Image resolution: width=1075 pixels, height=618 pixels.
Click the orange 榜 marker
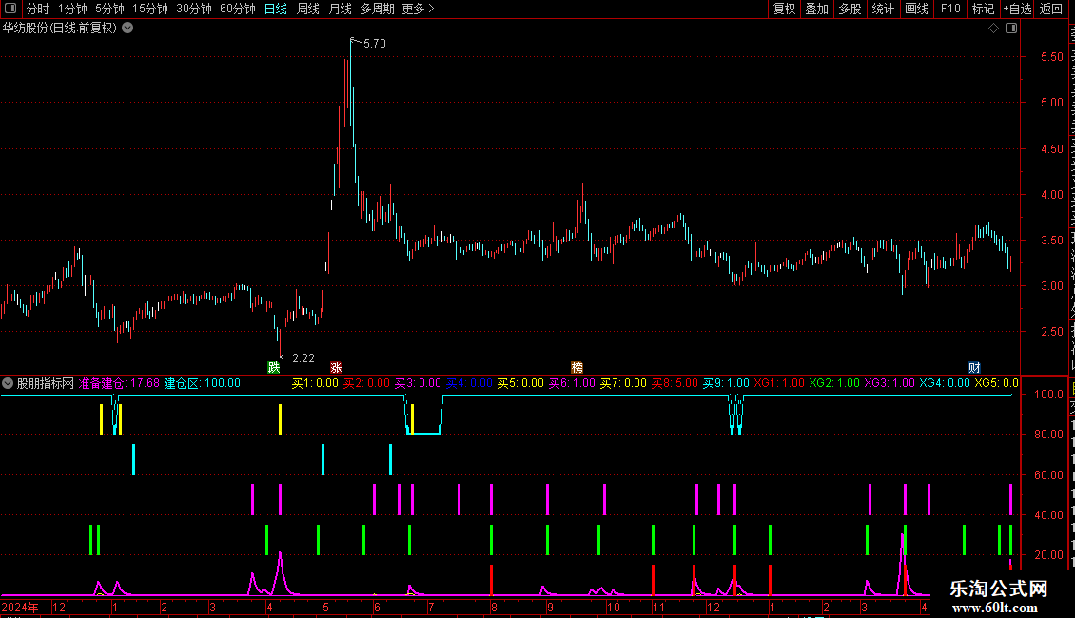pos(577,367)
